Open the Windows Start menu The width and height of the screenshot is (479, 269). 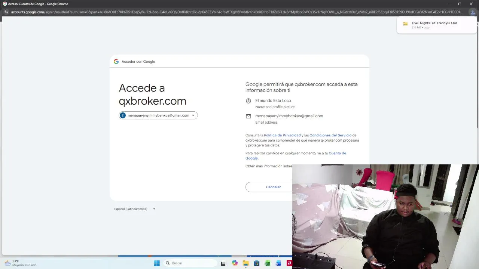coord(157,263)
